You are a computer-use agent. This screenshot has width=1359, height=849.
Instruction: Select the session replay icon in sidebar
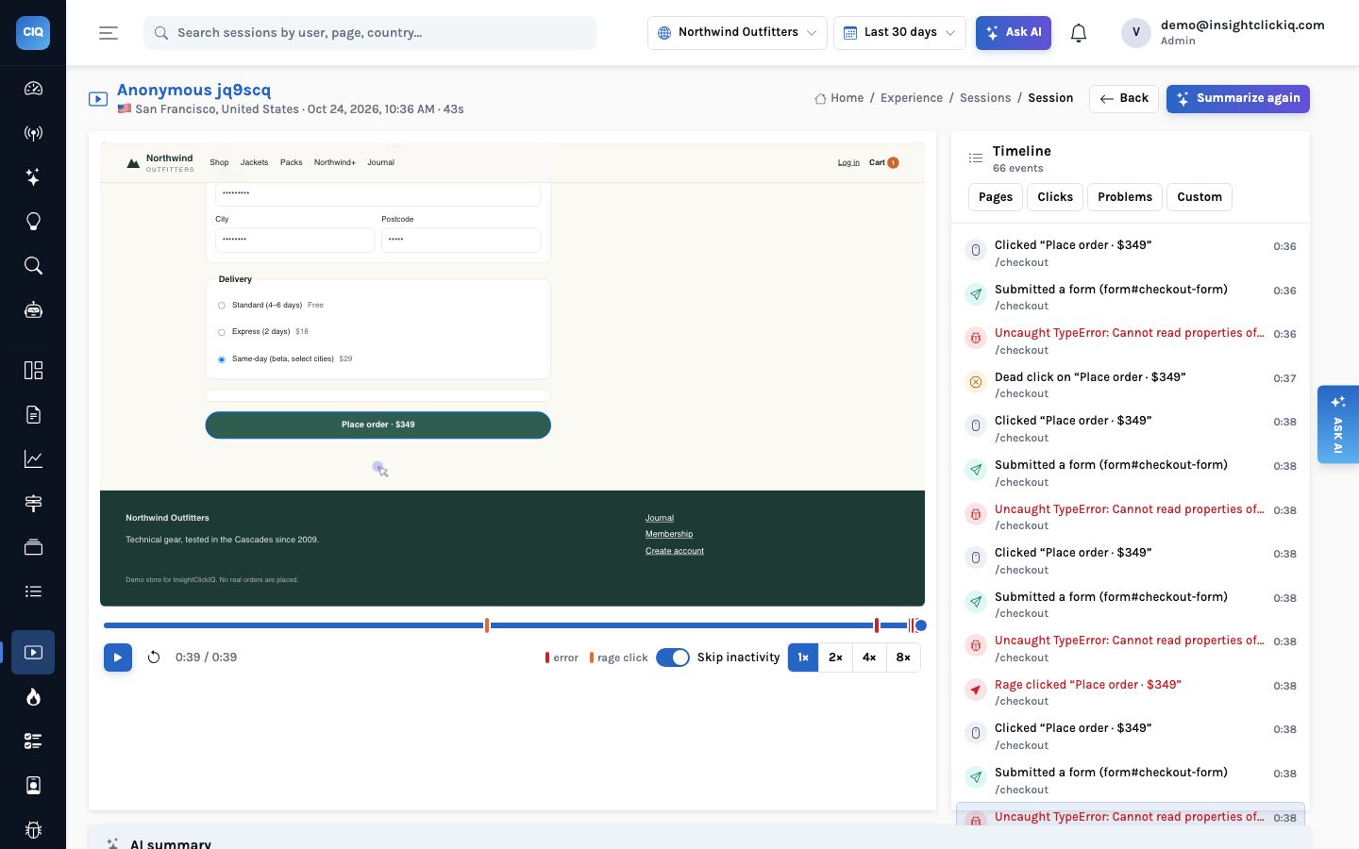point(33,652)
